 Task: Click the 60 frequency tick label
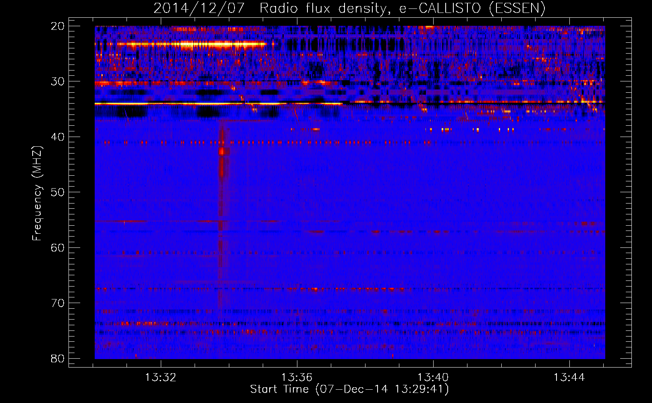point(58,247)
